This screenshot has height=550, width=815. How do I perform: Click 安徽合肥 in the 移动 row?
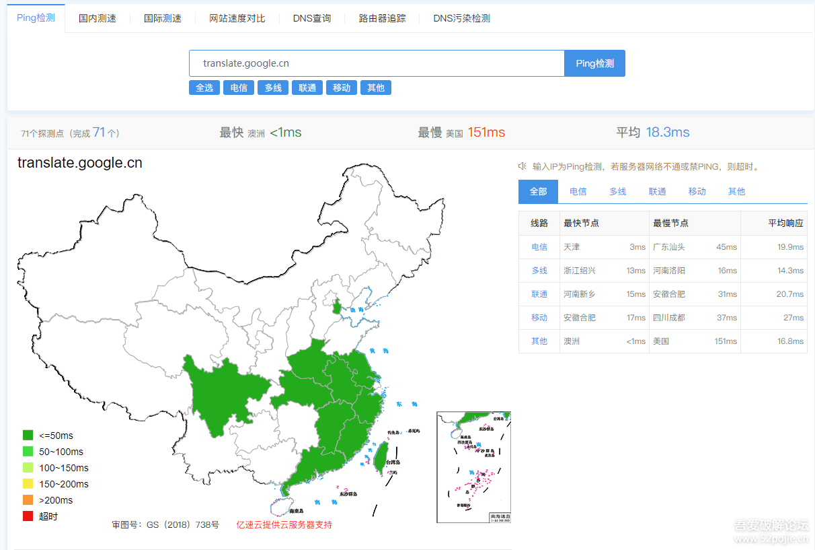[580, 318]
